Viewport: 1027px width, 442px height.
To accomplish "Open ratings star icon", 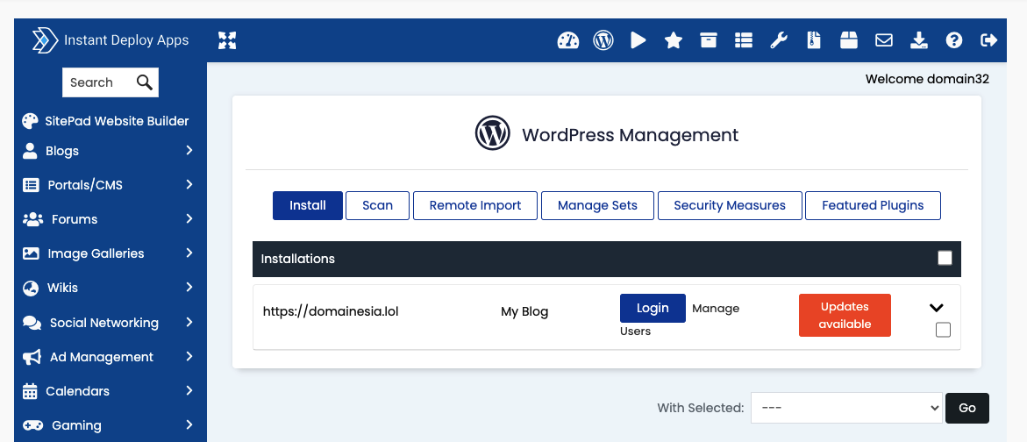I will click(674, 40).
